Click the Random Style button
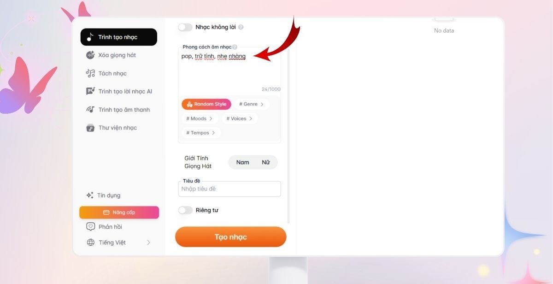Viewport: 553px width, 284px height. (x=206, y=104)
